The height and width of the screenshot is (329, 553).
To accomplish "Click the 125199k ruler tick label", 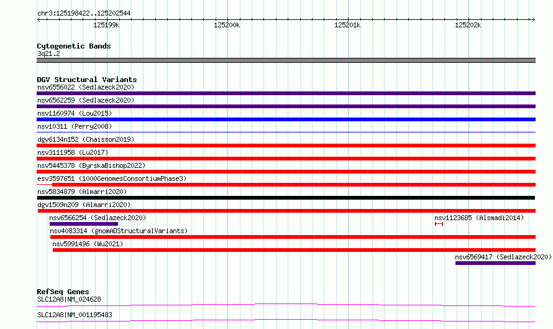I will 106,25.
